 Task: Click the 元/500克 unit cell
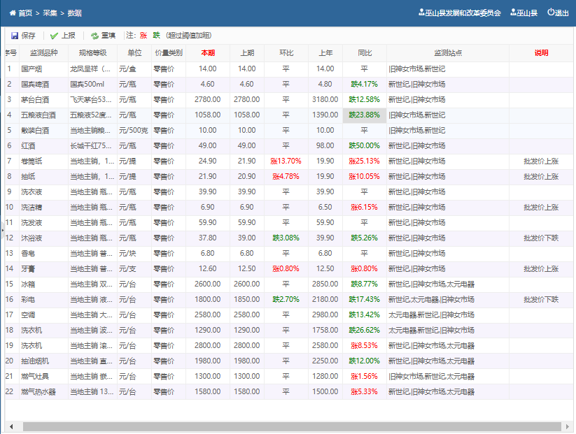(134, 131)
